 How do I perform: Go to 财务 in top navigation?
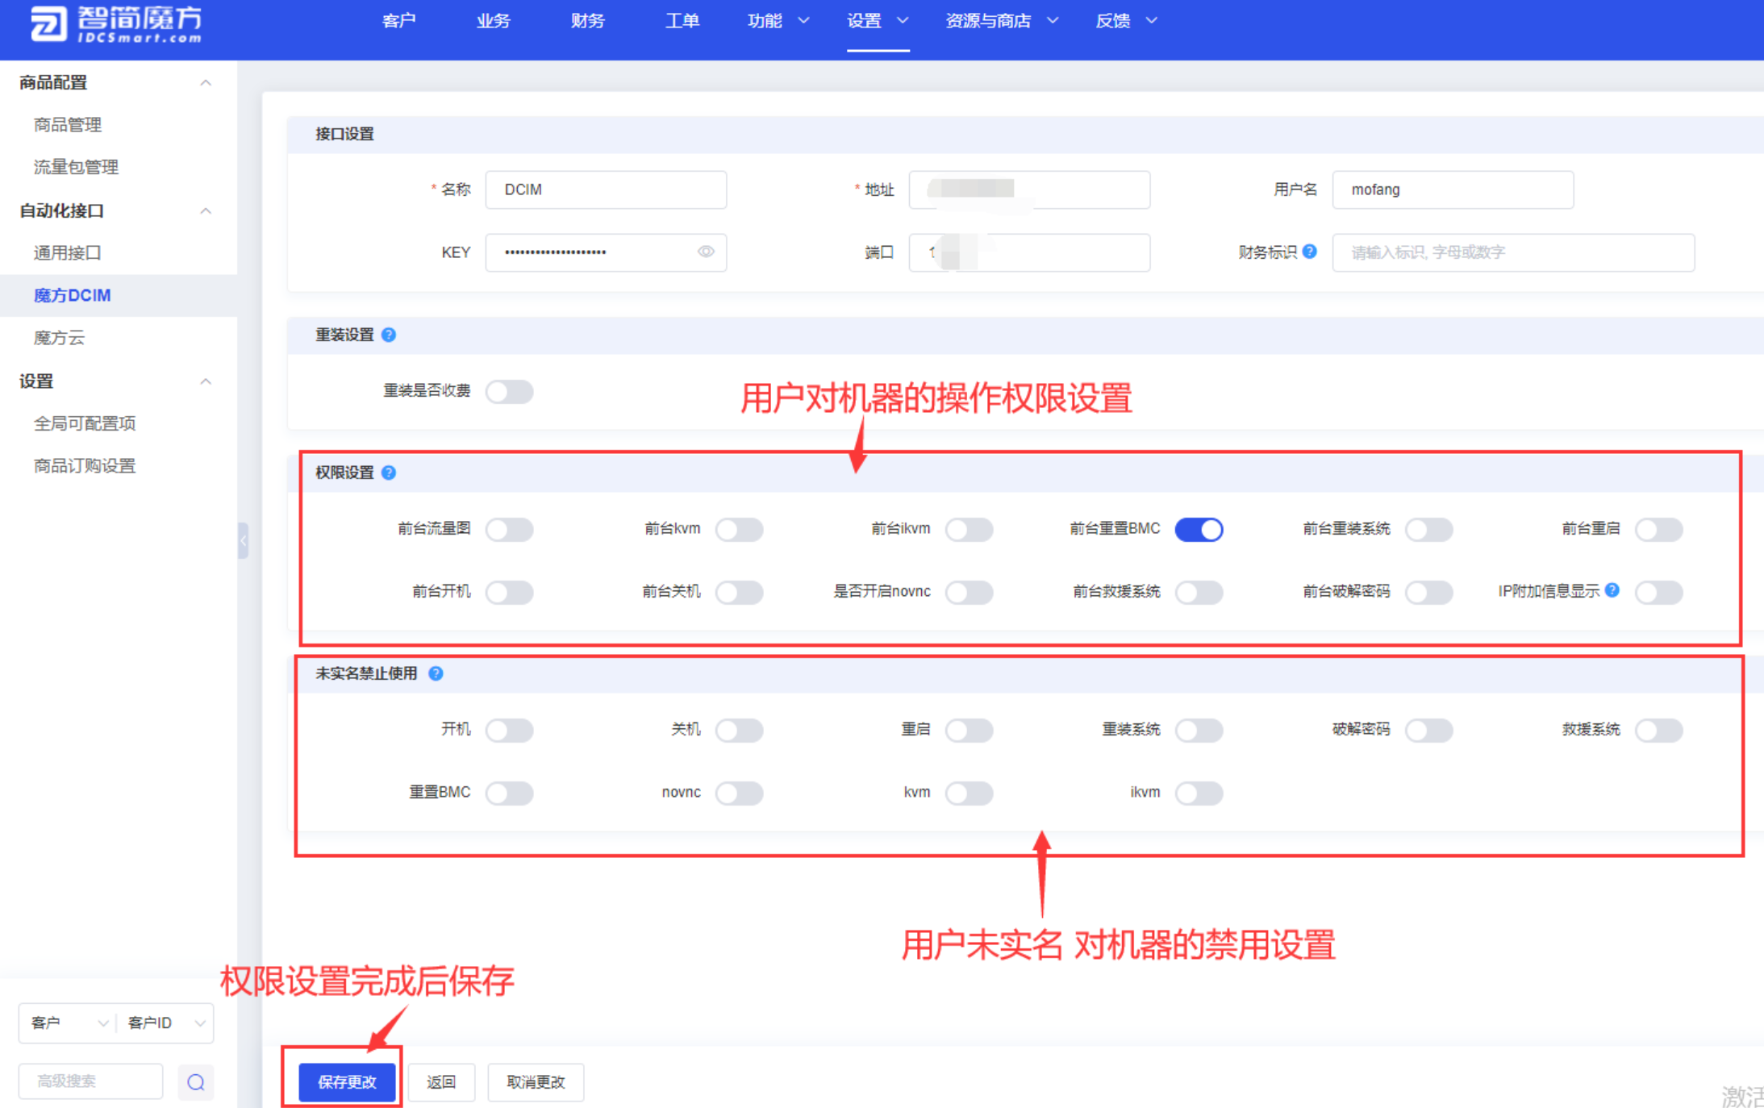point(587,21)
